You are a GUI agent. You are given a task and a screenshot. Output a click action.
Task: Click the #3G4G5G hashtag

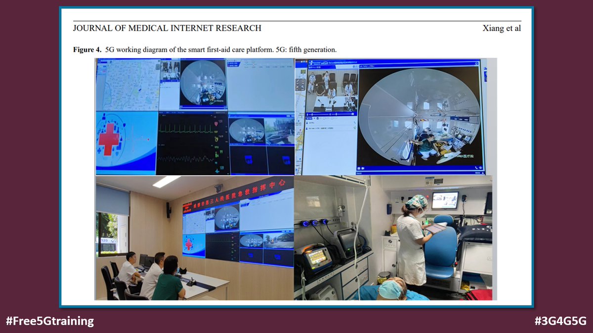coord(560,321)
